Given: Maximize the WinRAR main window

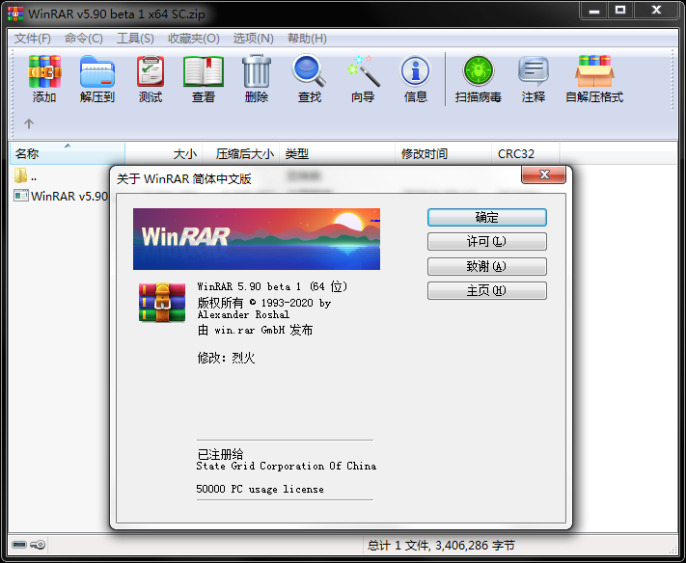Looking at the screenshot, I should (x=620, y=10).
